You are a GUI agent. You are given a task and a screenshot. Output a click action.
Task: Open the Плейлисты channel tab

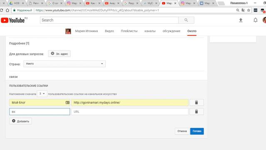pyautogui.click(x=129, y=31)
